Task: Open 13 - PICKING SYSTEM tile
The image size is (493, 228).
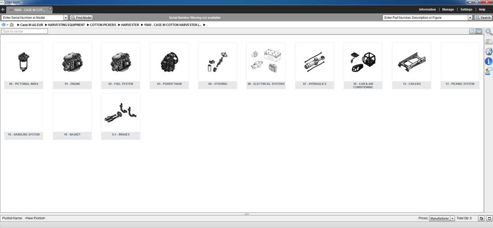Action: pos(460,65)
